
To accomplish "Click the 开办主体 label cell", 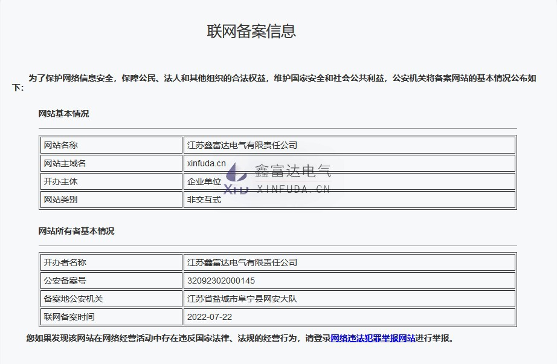I will coord(112,181).
